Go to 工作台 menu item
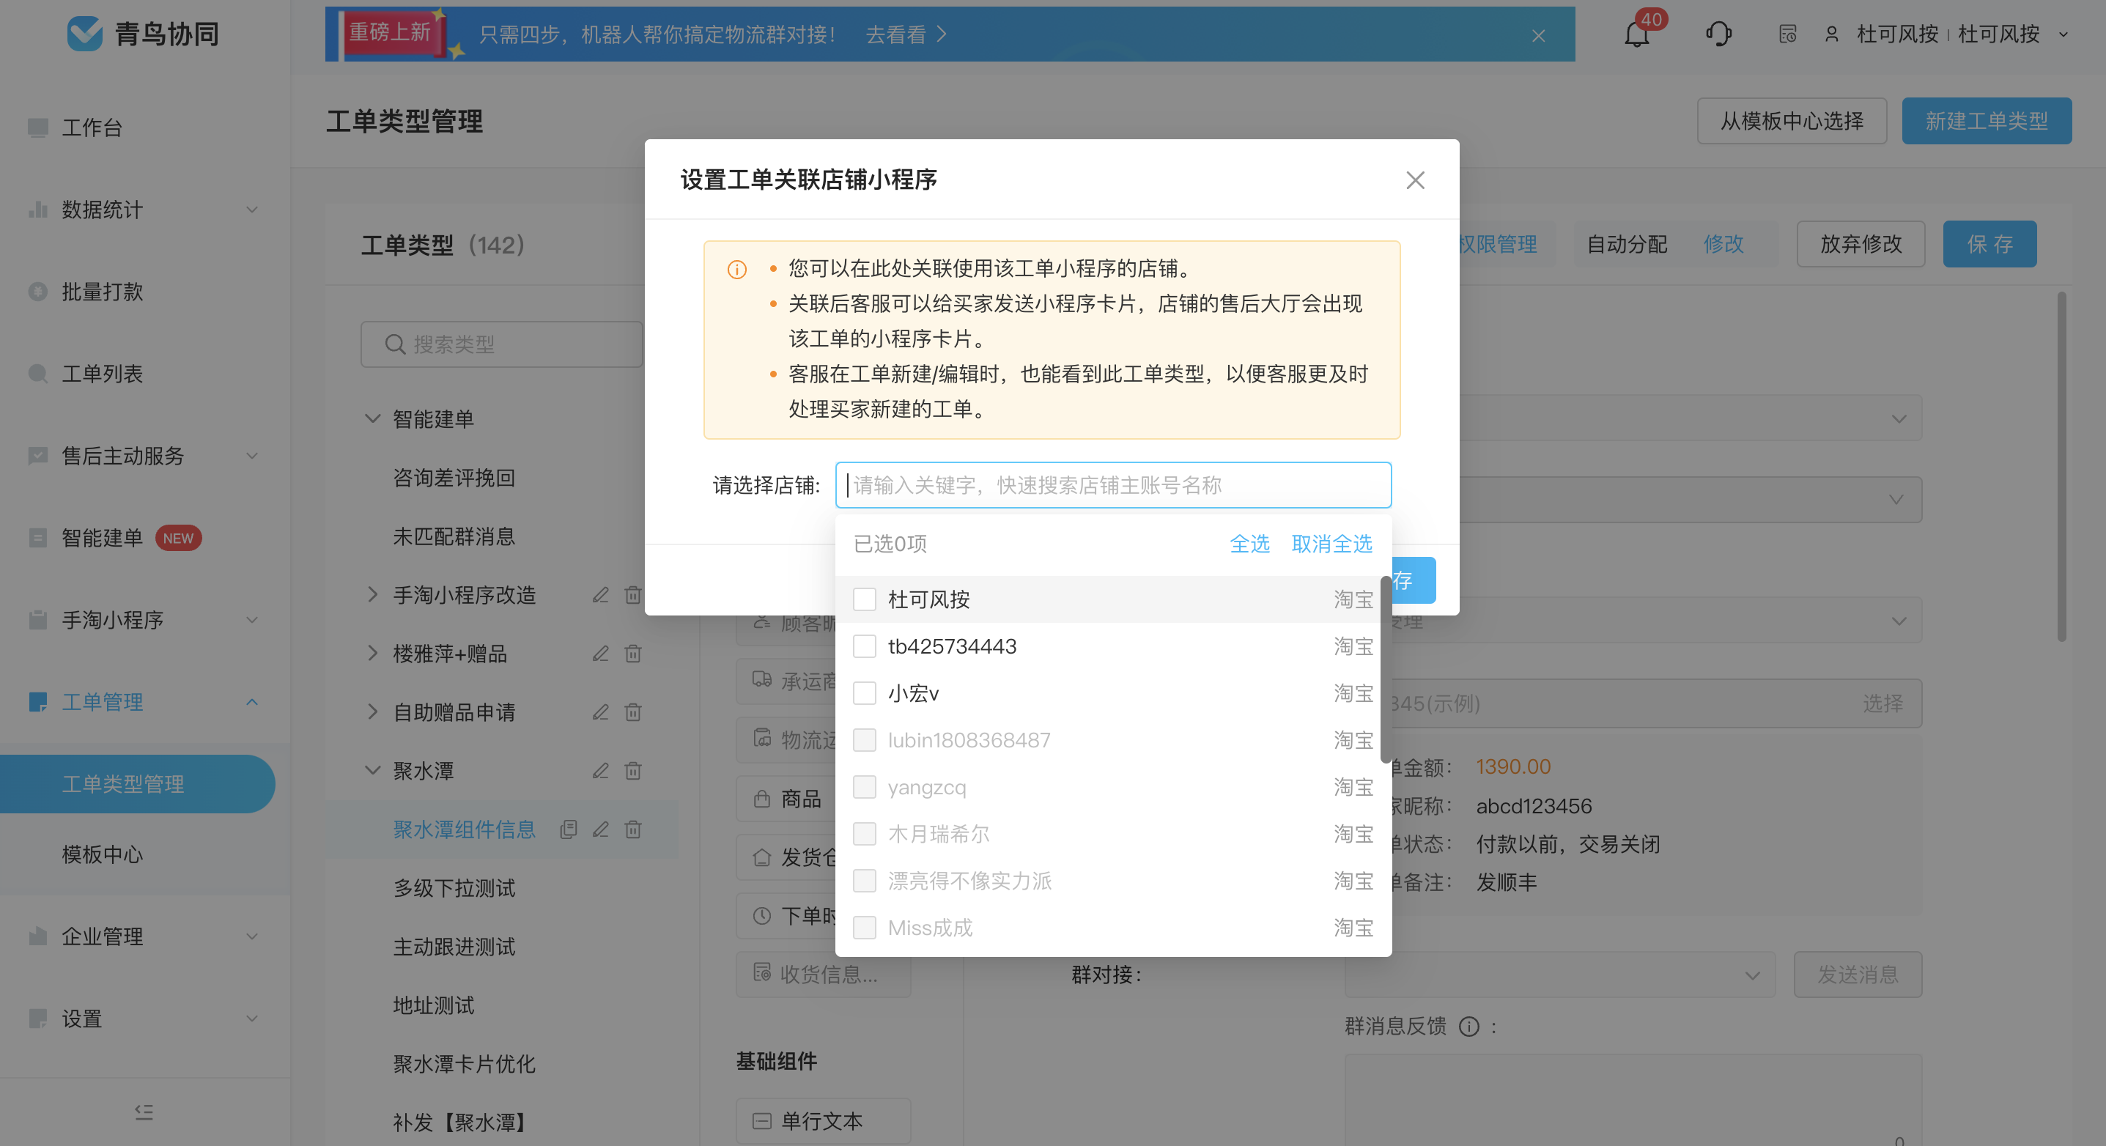The width and height of the screenshot is (2106, 1146). (x=92, y=127)
